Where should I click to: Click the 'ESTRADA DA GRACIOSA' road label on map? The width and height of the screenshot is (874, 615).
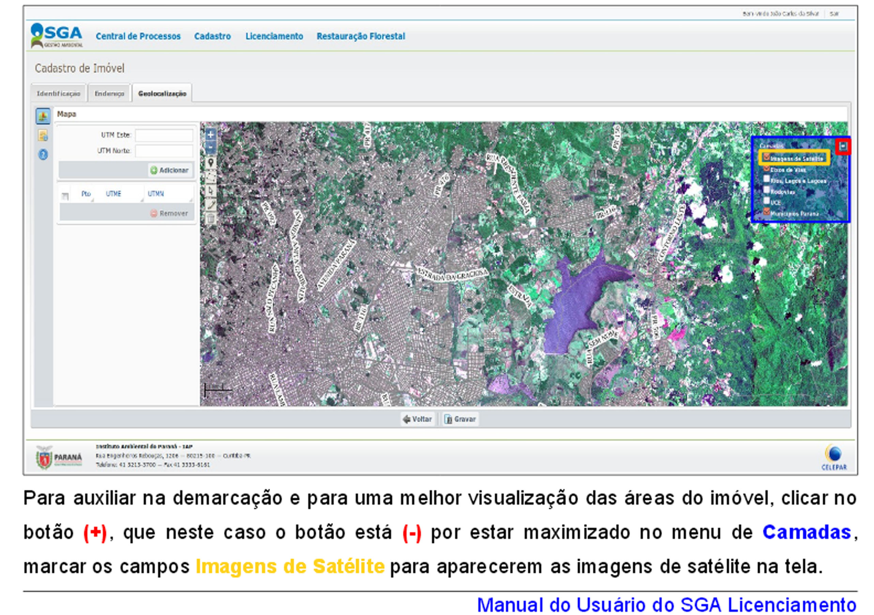[452, 274]
